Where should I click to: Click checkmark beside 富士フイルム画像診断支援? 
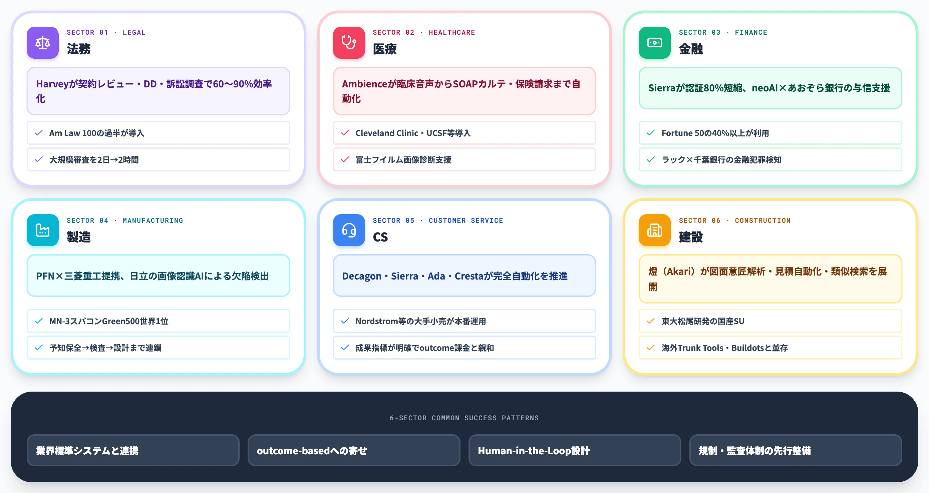[x=345, y=160]
